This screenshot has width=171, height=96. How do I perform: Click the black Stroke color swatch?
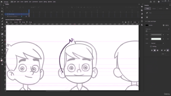point(147,25)
